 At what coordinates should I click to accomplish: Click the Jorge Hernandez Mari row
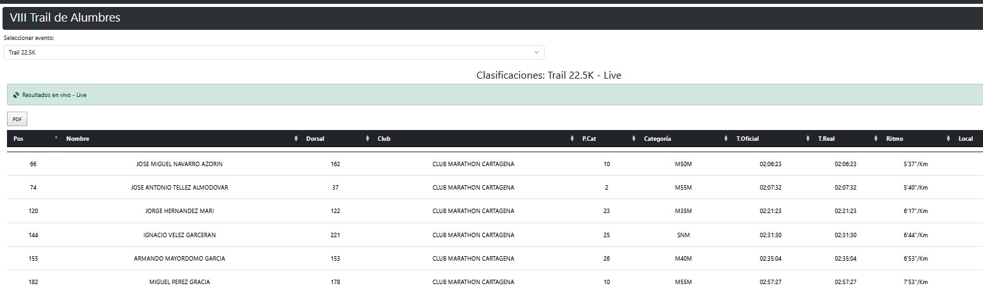(x=179, y=211)
